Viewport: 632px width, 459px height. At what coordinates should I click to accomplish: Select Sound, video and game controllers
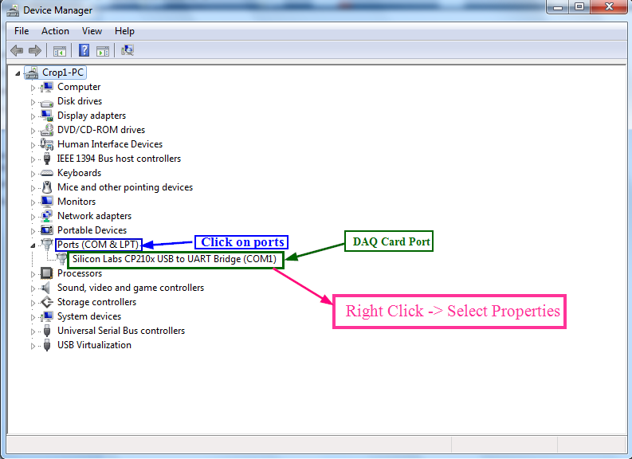[130, 288]
